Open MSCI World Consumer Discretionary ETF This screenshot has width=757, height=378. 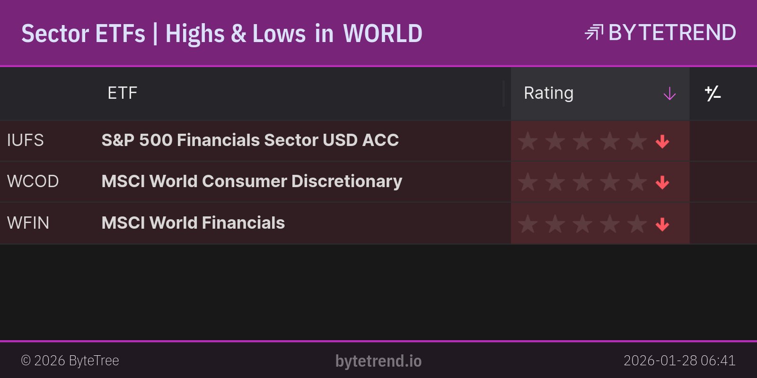[252, 181]
